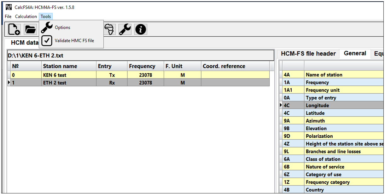Select the HCM-FS file header tab

pyautogui.click(x=308, y=54)
